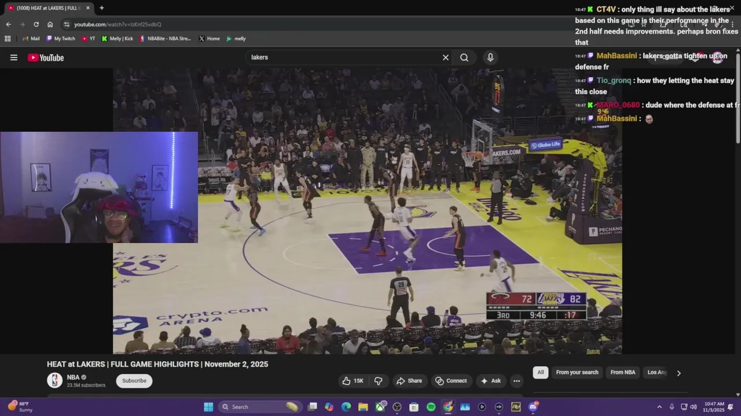The width and height of the screenshot is (741, 416).
Task: Open more actions ellipsis below video
Action: point(516,381)
